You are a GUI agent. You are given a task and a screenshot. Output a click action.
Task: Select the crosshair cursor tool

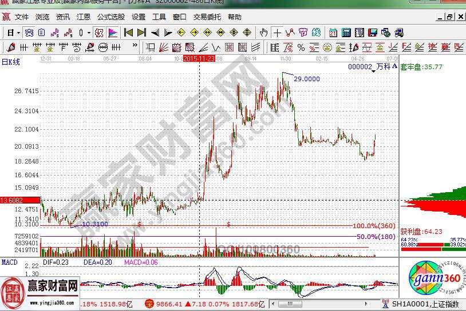coord(277,33)
